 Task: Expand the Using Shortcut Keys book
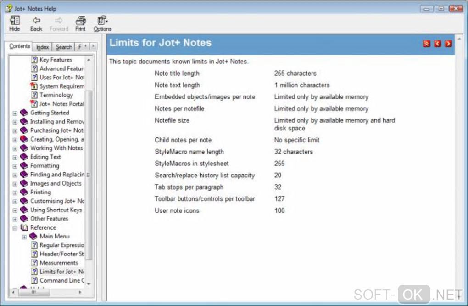(15, 210)
